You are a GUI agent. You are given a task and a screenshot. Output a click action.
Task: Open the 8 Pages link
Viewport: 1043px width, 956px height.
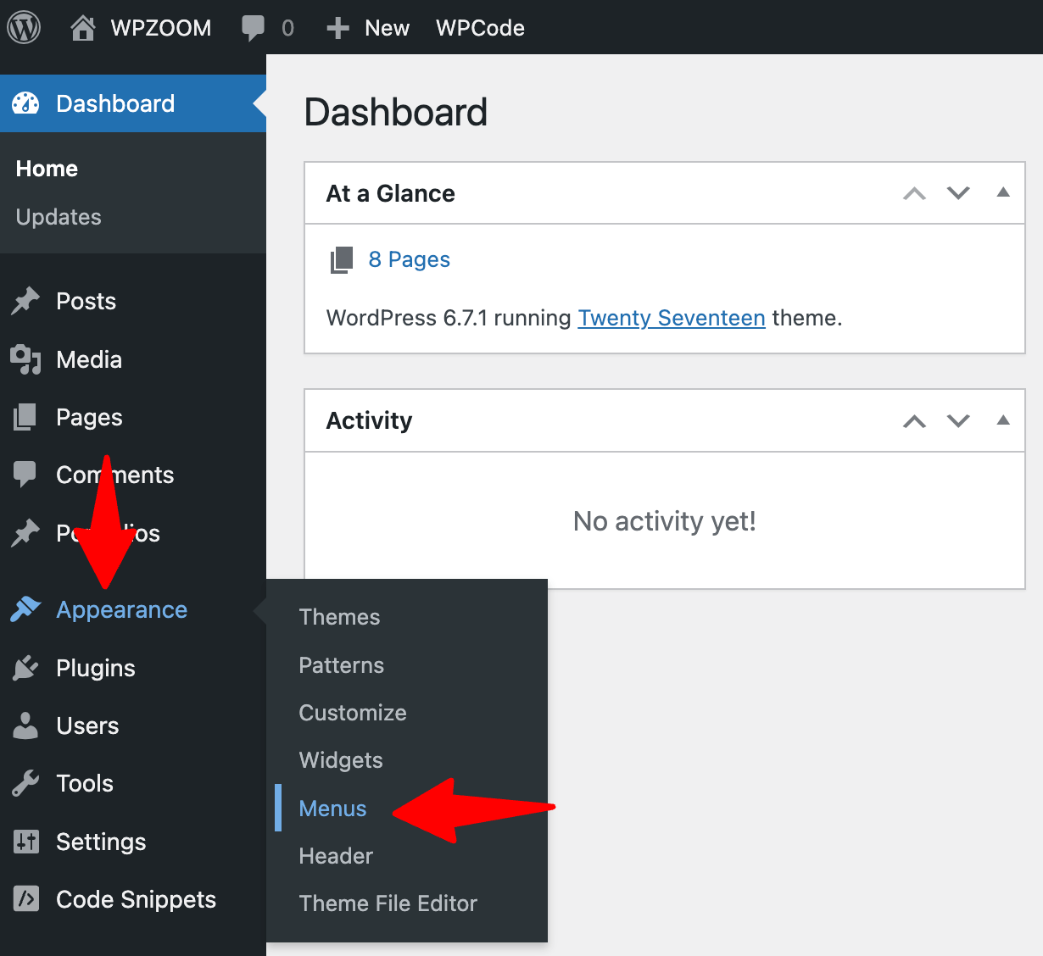[409, 259]
